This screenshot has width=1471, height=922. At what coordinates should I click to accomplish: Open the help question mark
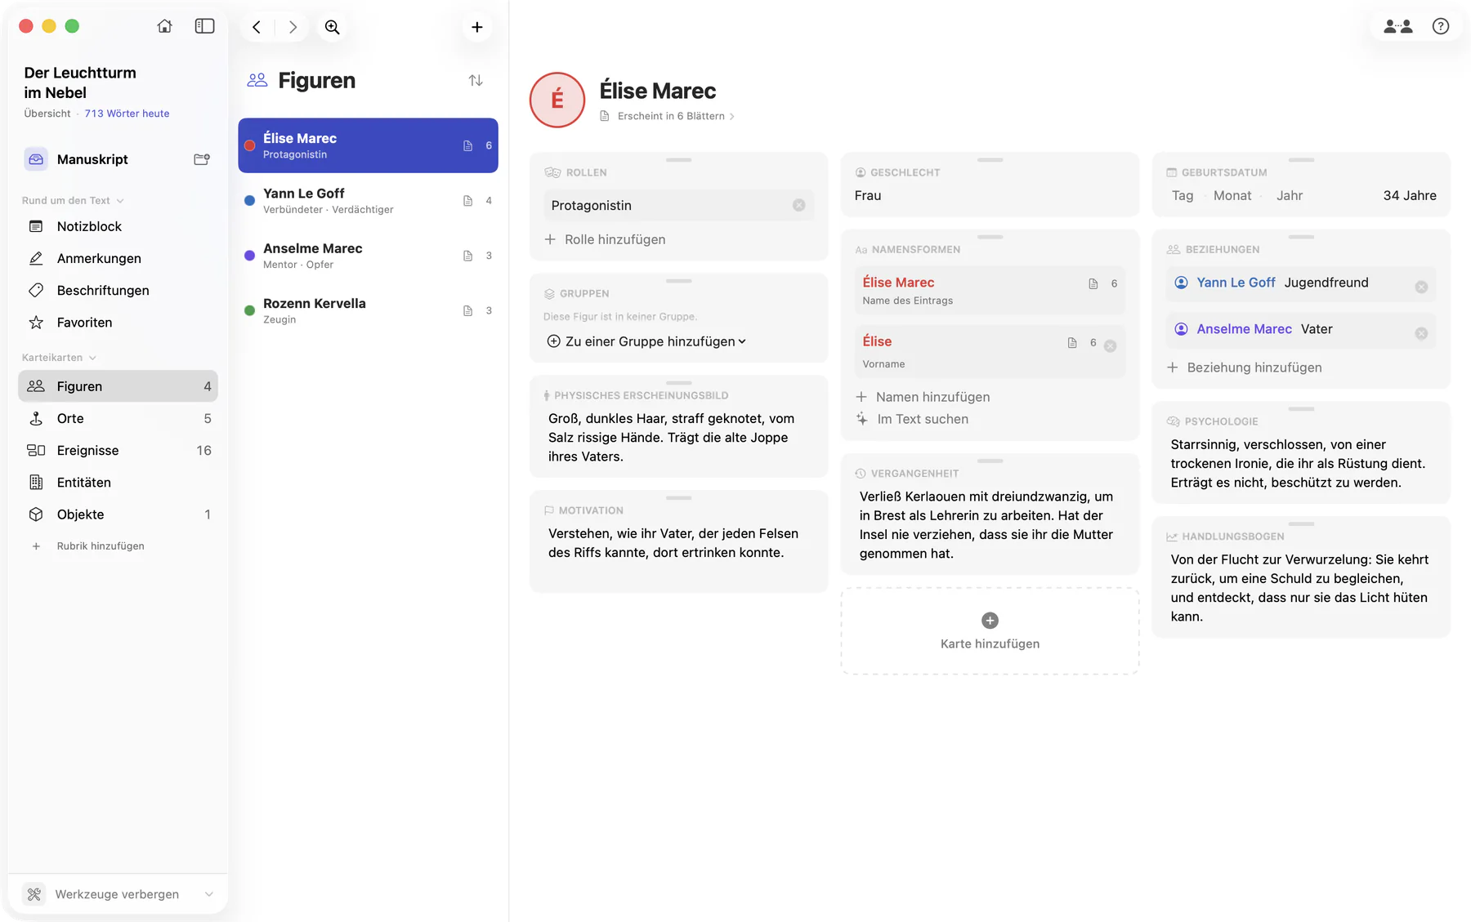point(1441,26)
